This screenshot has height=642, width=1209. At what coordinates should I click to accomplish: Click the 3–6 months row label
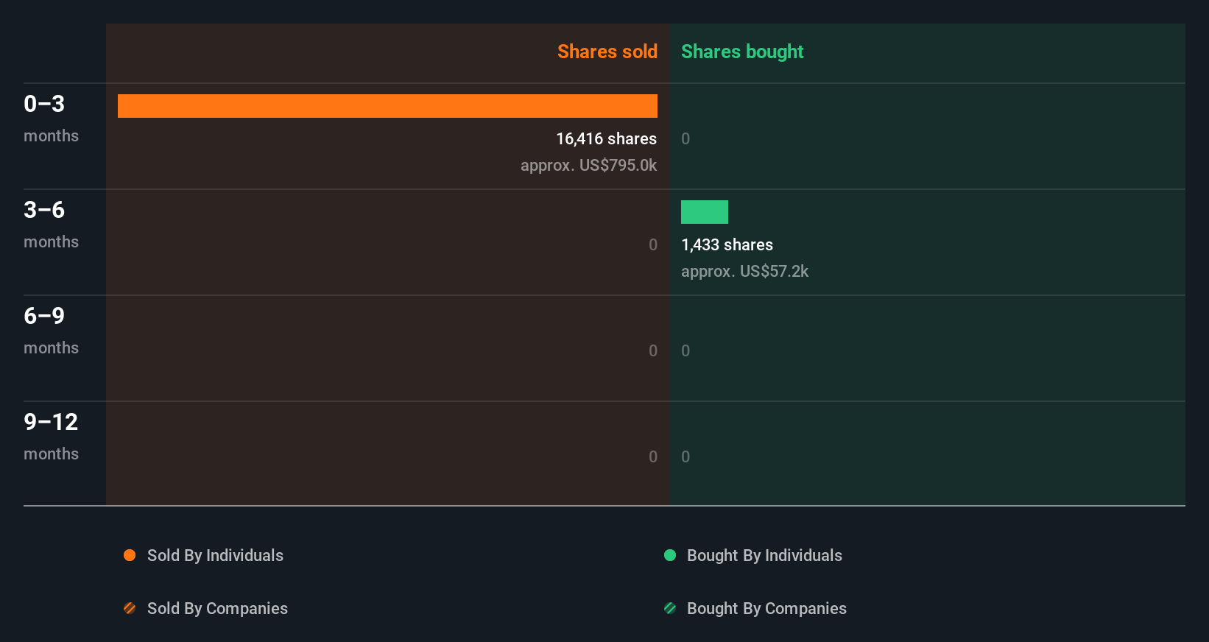[x=51, y=225]
